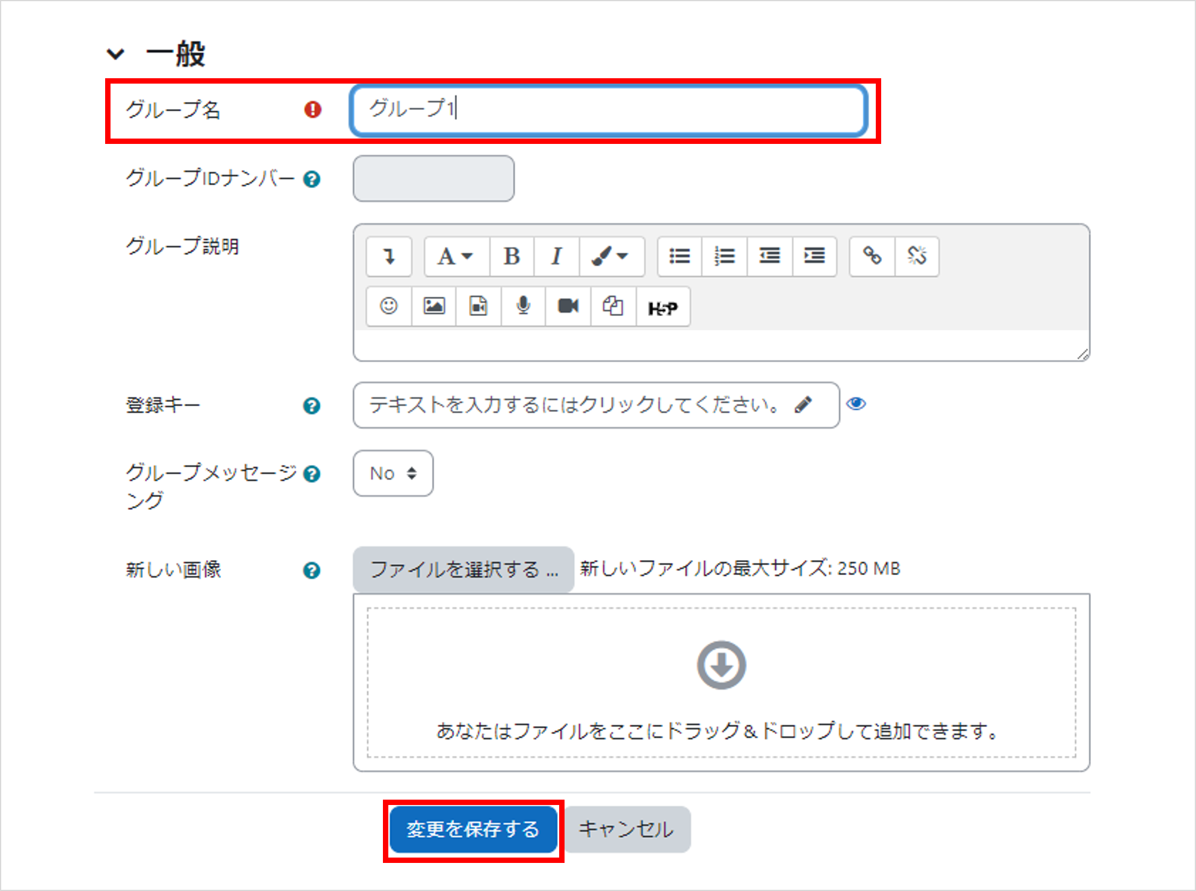Viewport: 1196px width, 891px height.
Task: Click the unlink icon
Action: tap(917, 257)
